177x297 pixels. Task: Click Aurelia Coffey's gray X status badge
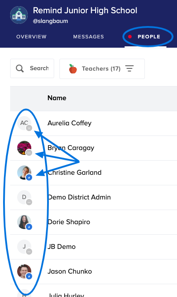coord(29,128)
